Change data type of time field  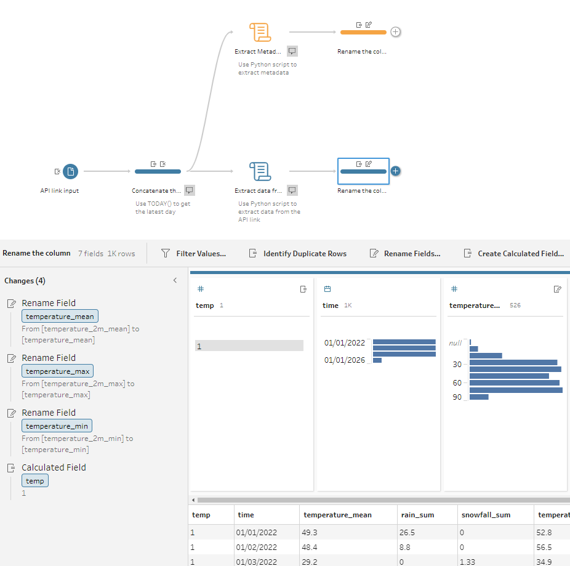pyautogui.click(x=327, y=289)
